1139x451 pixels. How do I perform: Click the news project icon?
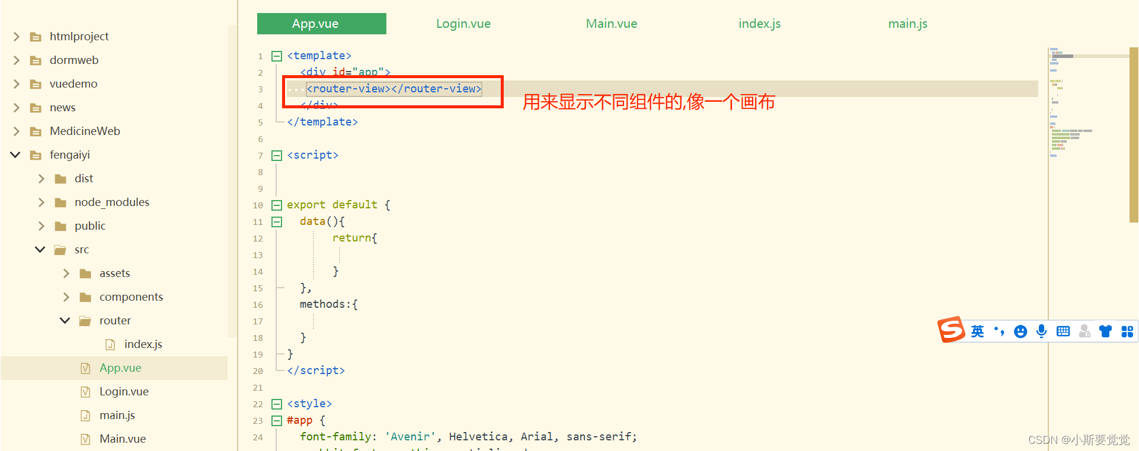[36, 108]
